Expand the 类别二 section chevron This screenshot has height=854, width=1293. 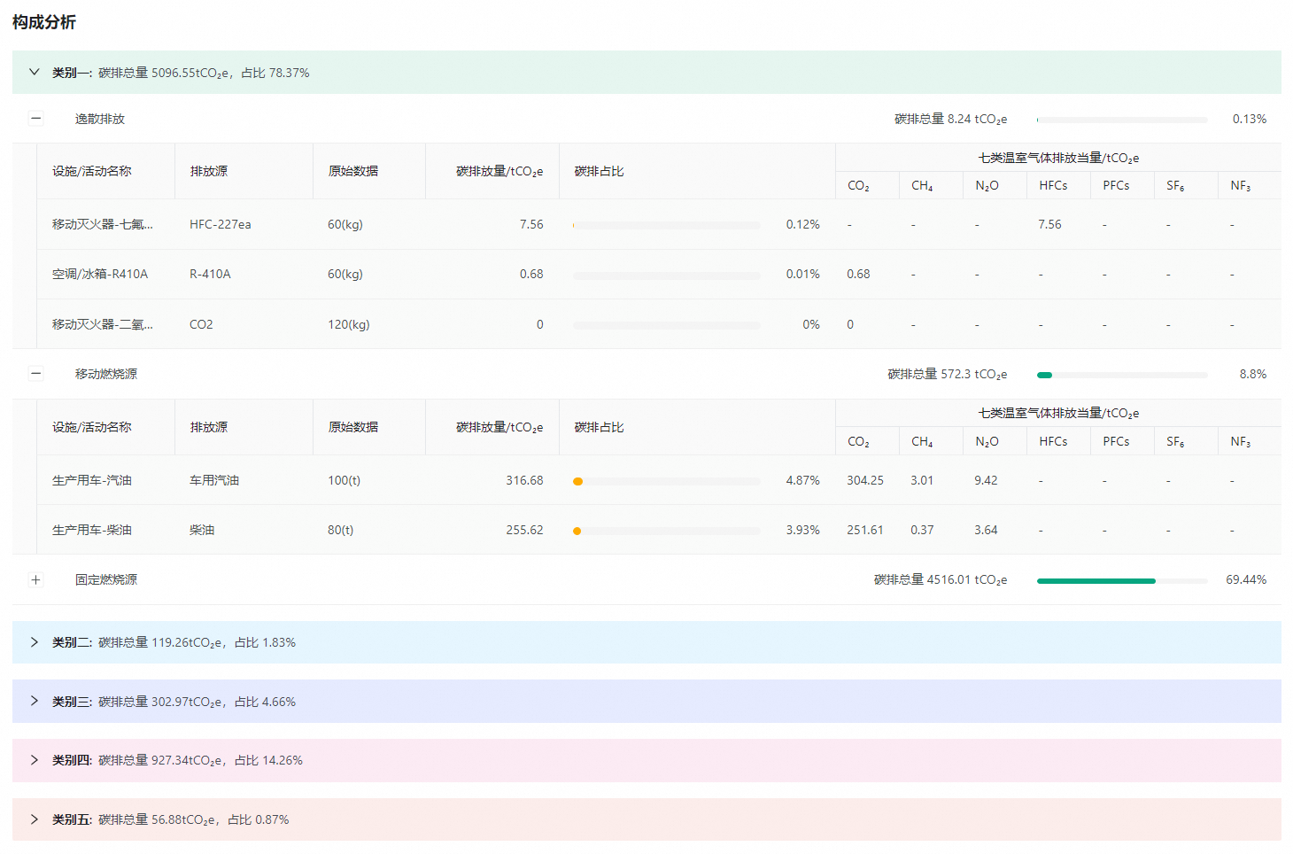[35, 642]
